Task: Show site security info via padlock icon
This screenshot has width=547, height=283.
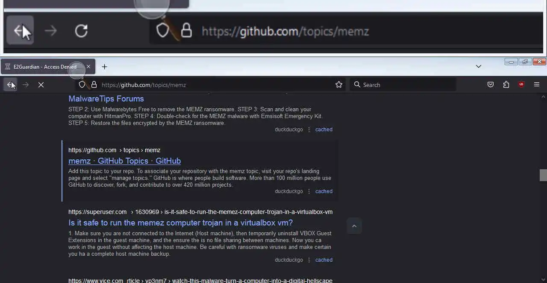Action: click(x=94, y=85)
